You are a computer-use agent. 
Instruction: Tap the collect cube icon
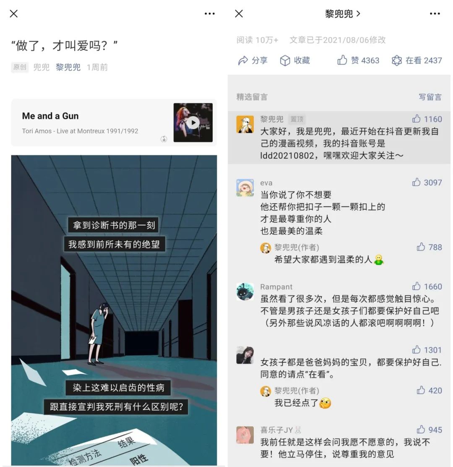coord(285,60)
